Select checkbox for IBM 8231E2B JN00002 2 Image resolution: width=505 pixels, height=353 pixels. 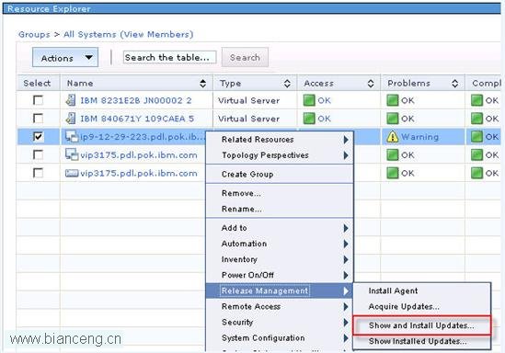(x=38, y=100)
